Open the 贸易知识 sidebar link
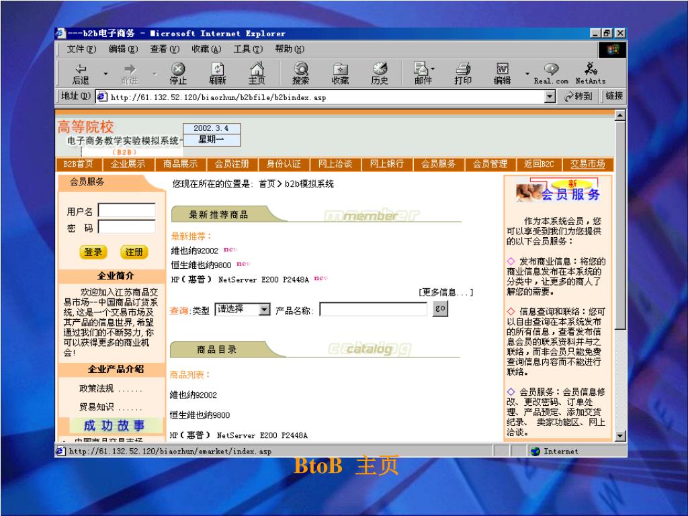Viewport: 688px width, 516px height. (x=97, y=406)
